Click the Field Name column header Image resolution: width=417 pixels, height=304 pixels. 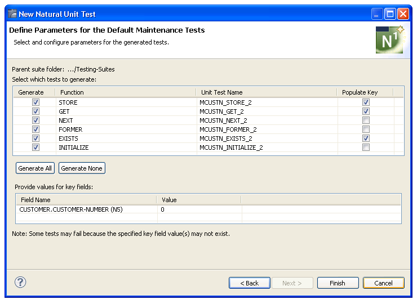click(86, 199)
